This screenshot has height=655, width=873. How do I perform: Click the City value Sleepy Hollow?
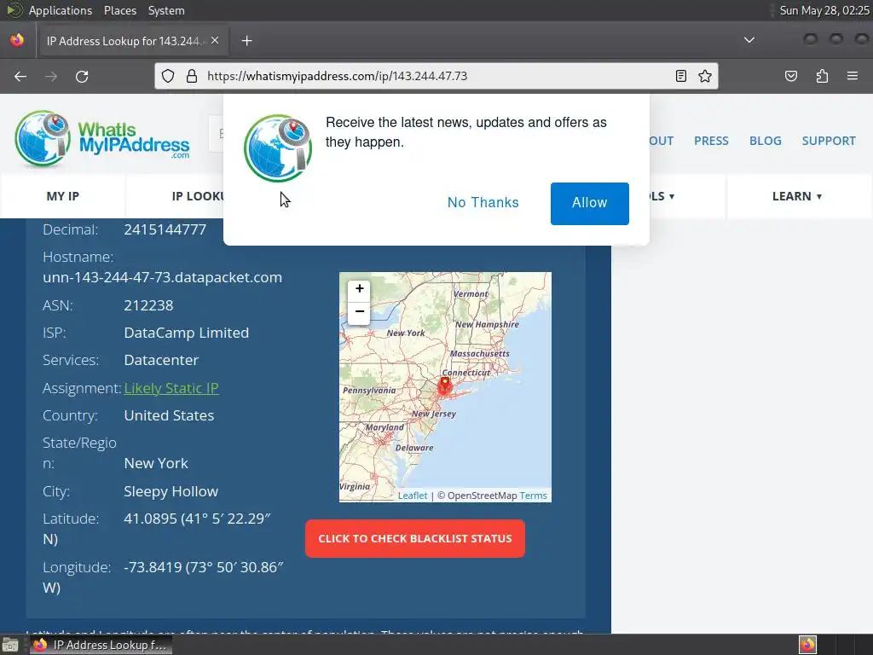tap(171, 491)
